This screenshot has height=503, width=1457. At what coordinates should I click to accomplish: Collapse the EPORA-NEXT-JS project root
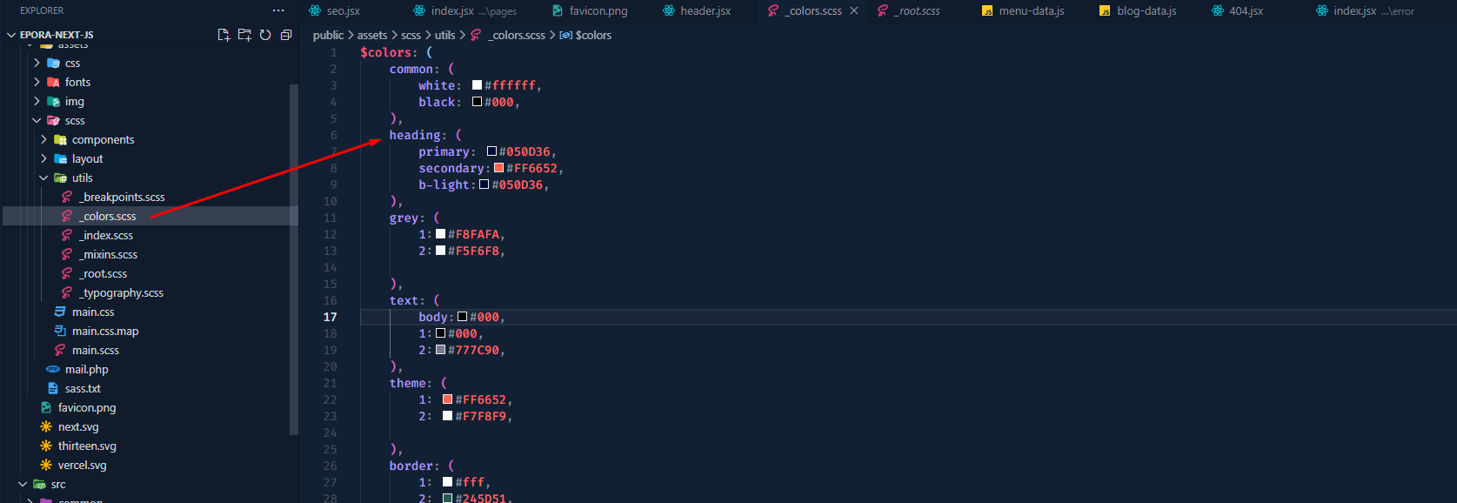(11, 35)
